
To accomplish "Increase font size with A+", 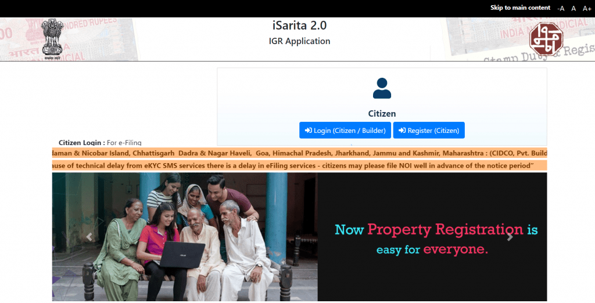I will (x=587, y=8).
